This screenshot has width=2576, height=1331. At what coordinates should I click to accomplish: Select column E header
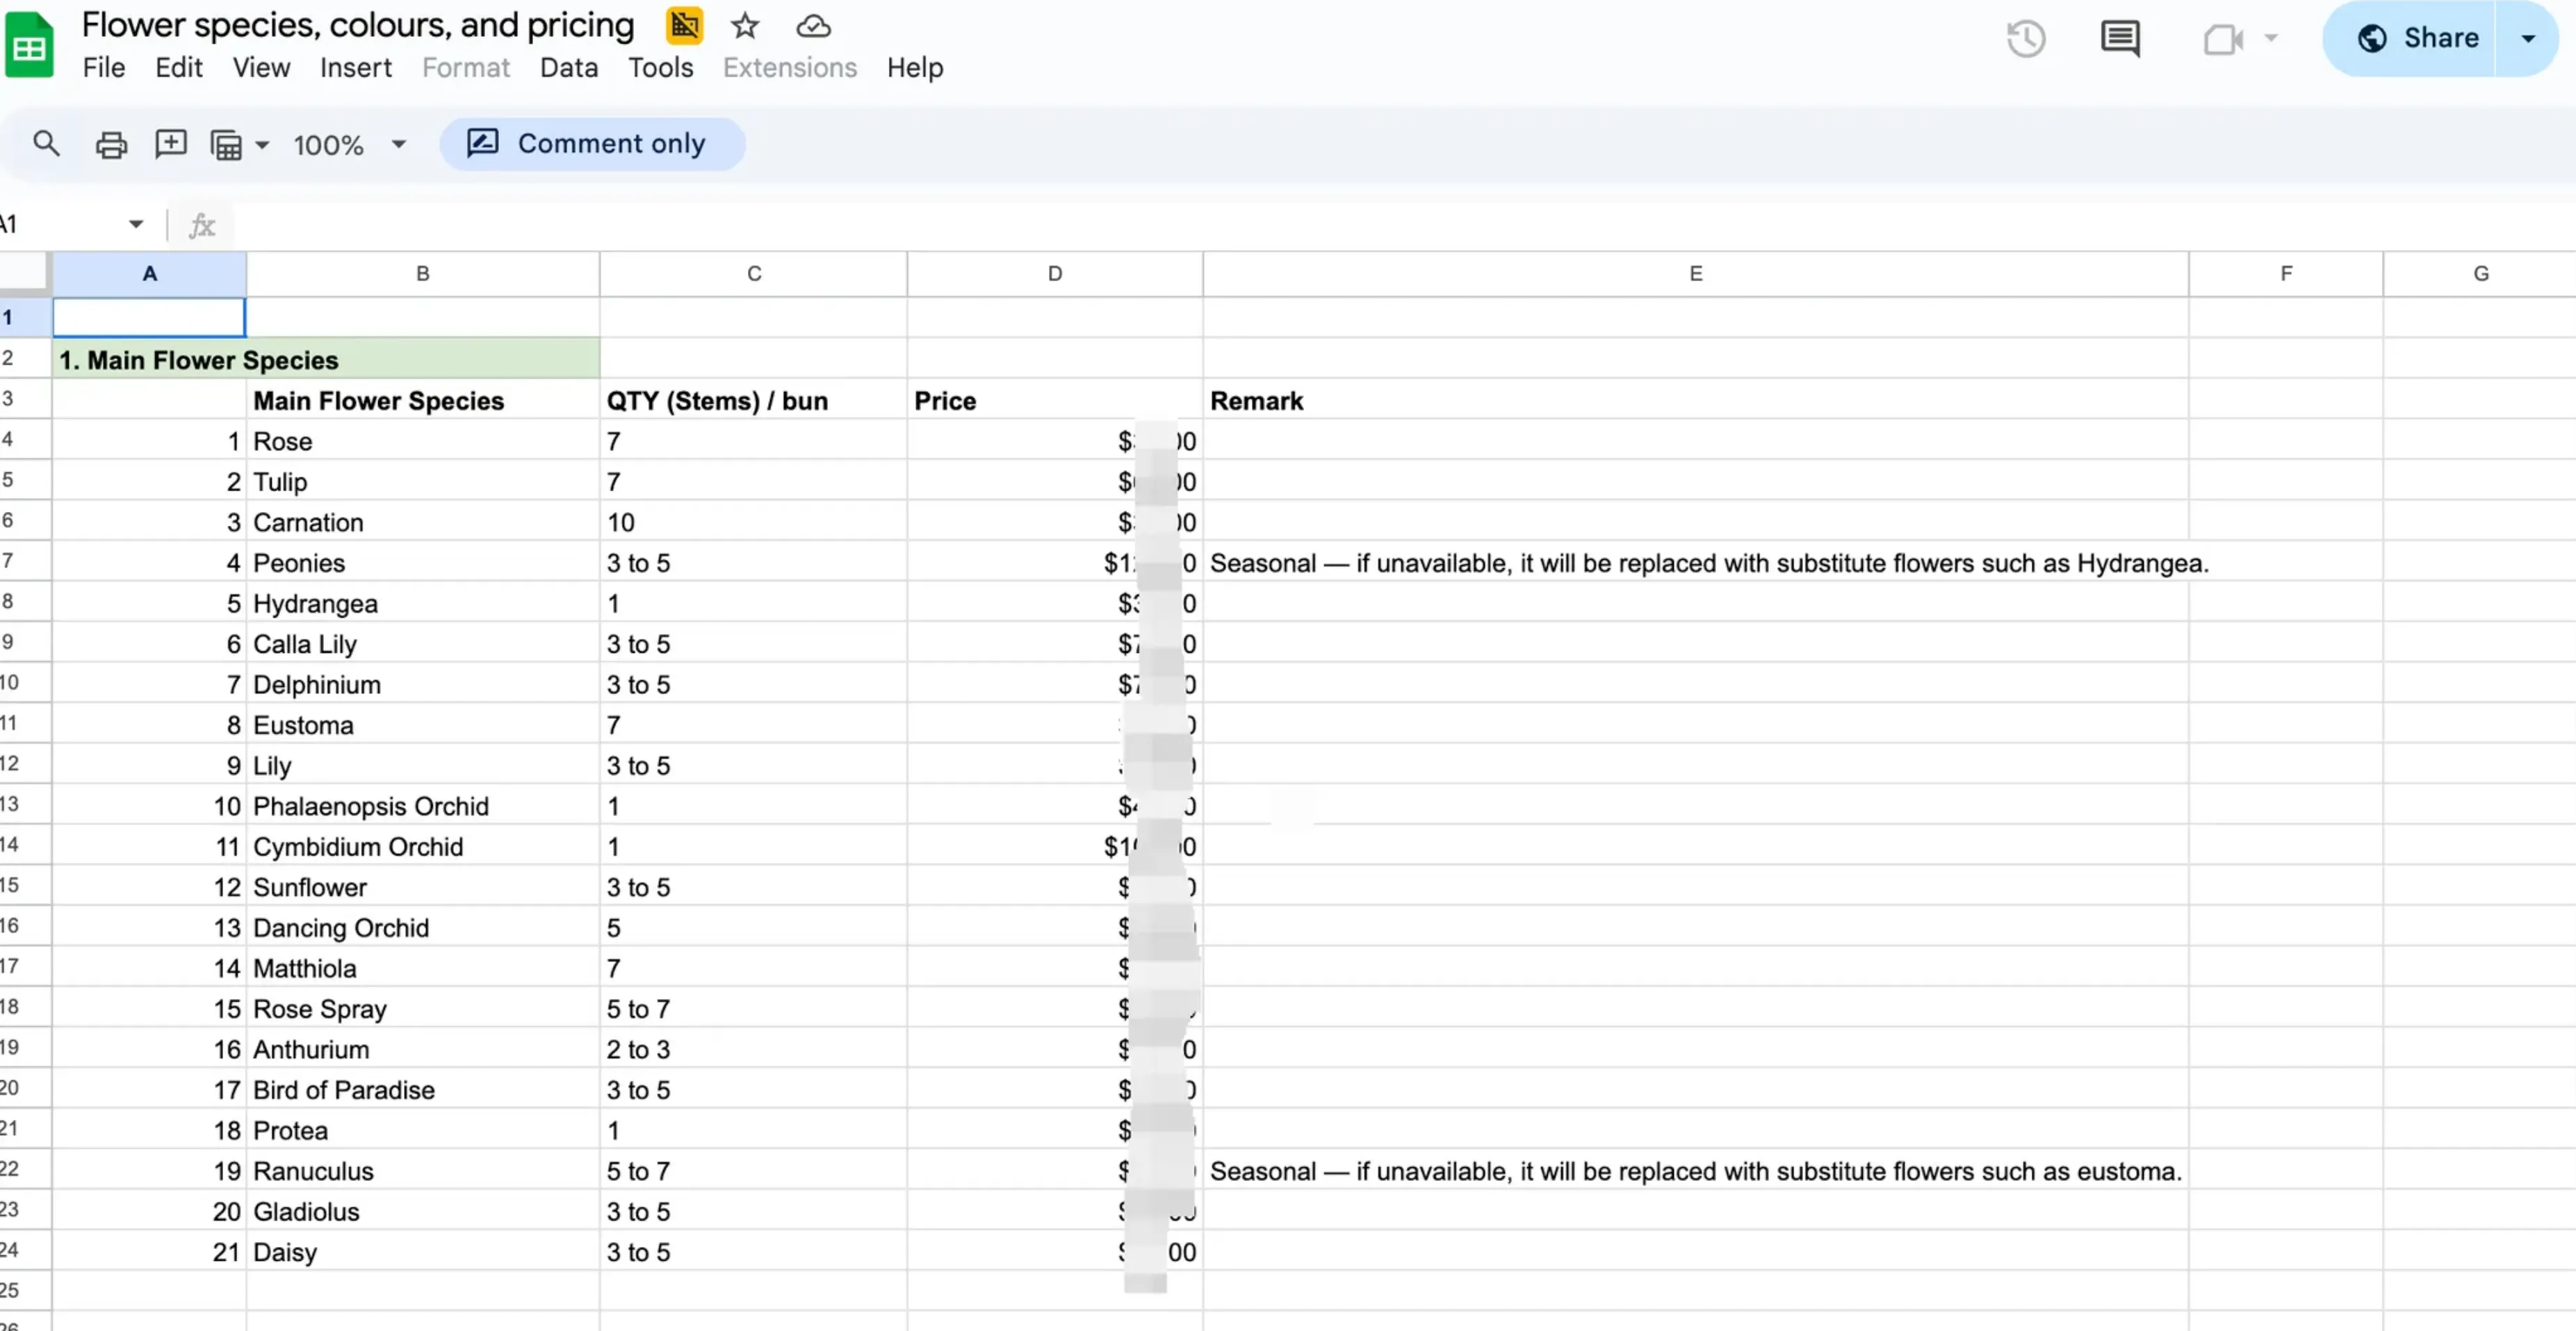(1695, 274)
